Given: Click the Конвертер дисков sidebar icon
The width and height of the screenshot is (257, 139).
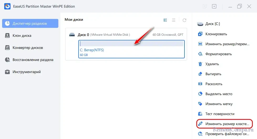Looking at the screenshot, I should click(x=7, y=48).
